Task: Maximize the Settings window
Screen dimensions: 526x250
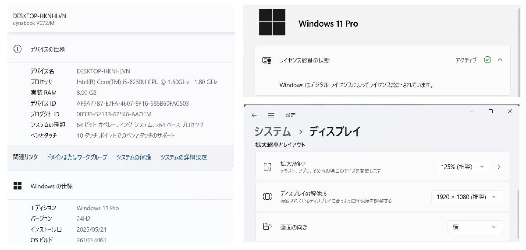Action: point(490,111)
